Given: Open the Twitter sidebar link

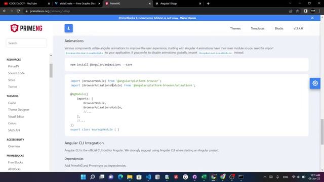Looking at the screenshot, I should pyautogui.click(x=12, y=86).
